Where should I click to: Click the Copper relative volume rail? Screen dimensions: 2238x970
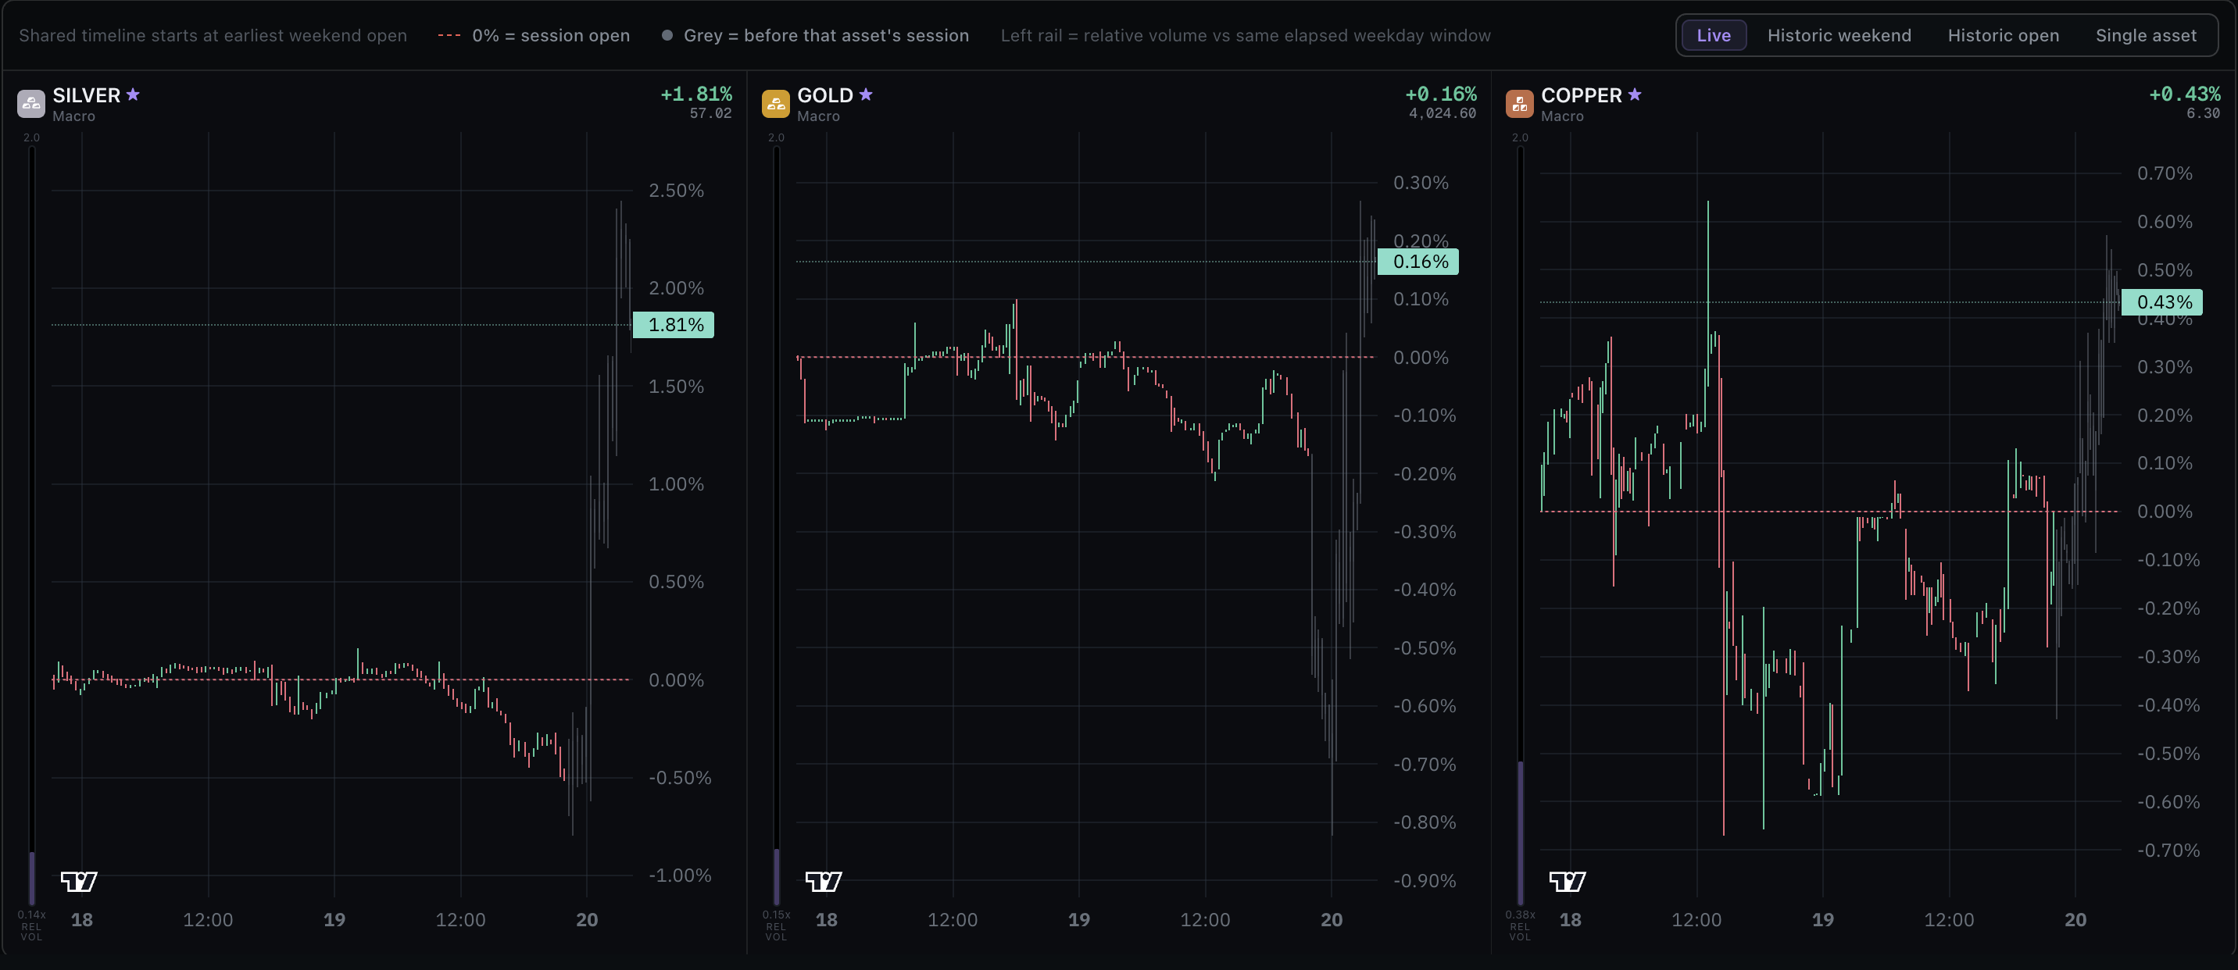1521,526
